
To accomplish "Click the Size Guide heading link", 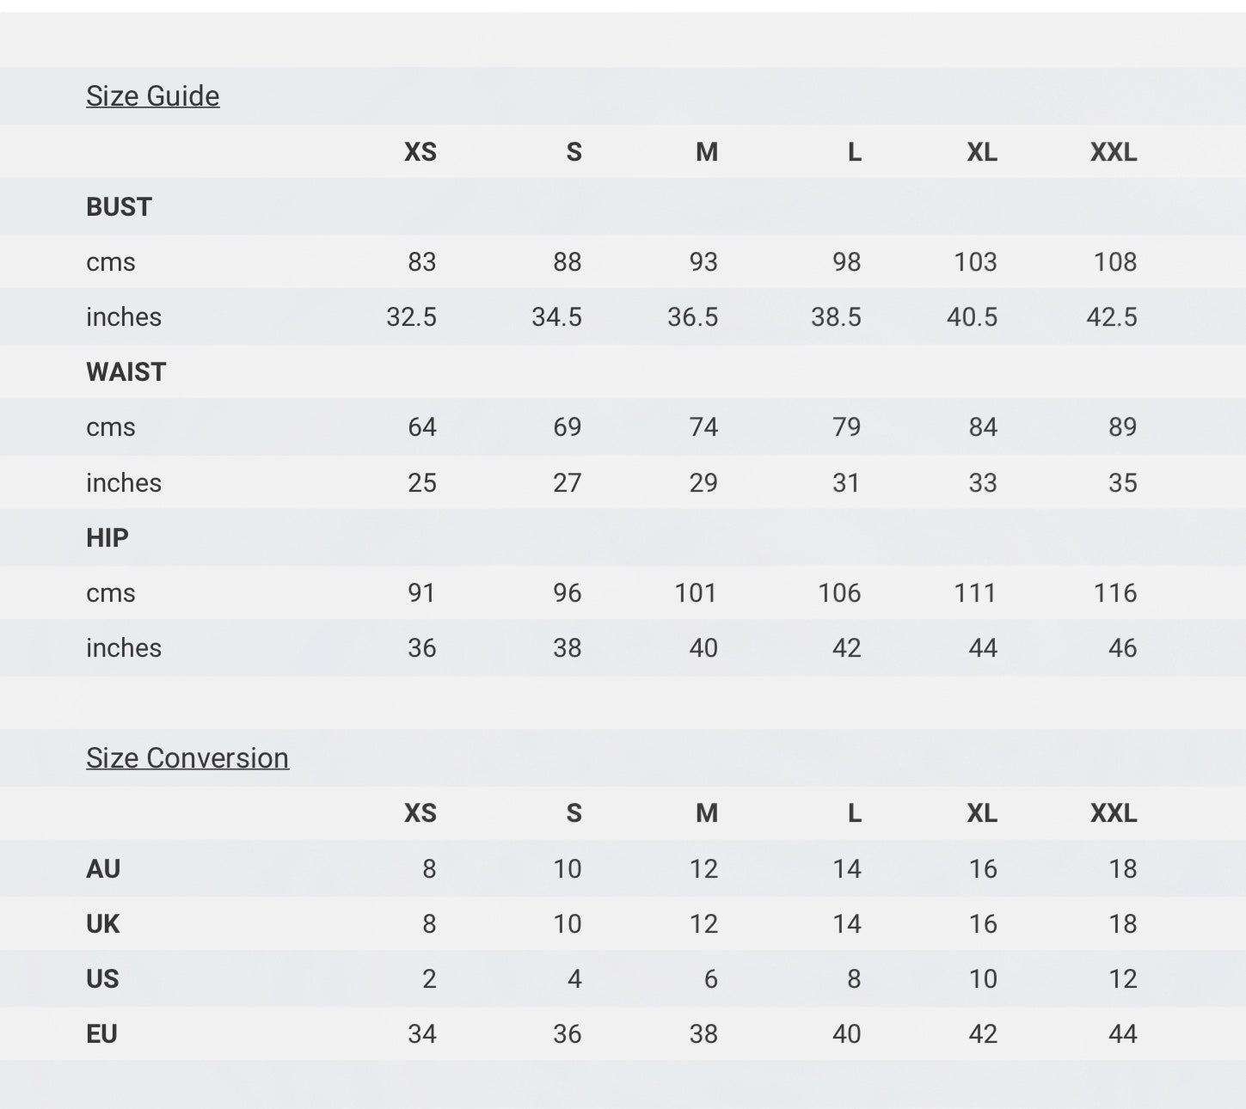I will (152, 96).
